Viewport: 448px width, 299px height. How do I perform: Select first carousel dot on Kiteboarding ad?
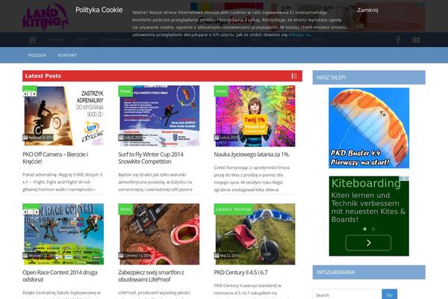pos(365,229)
